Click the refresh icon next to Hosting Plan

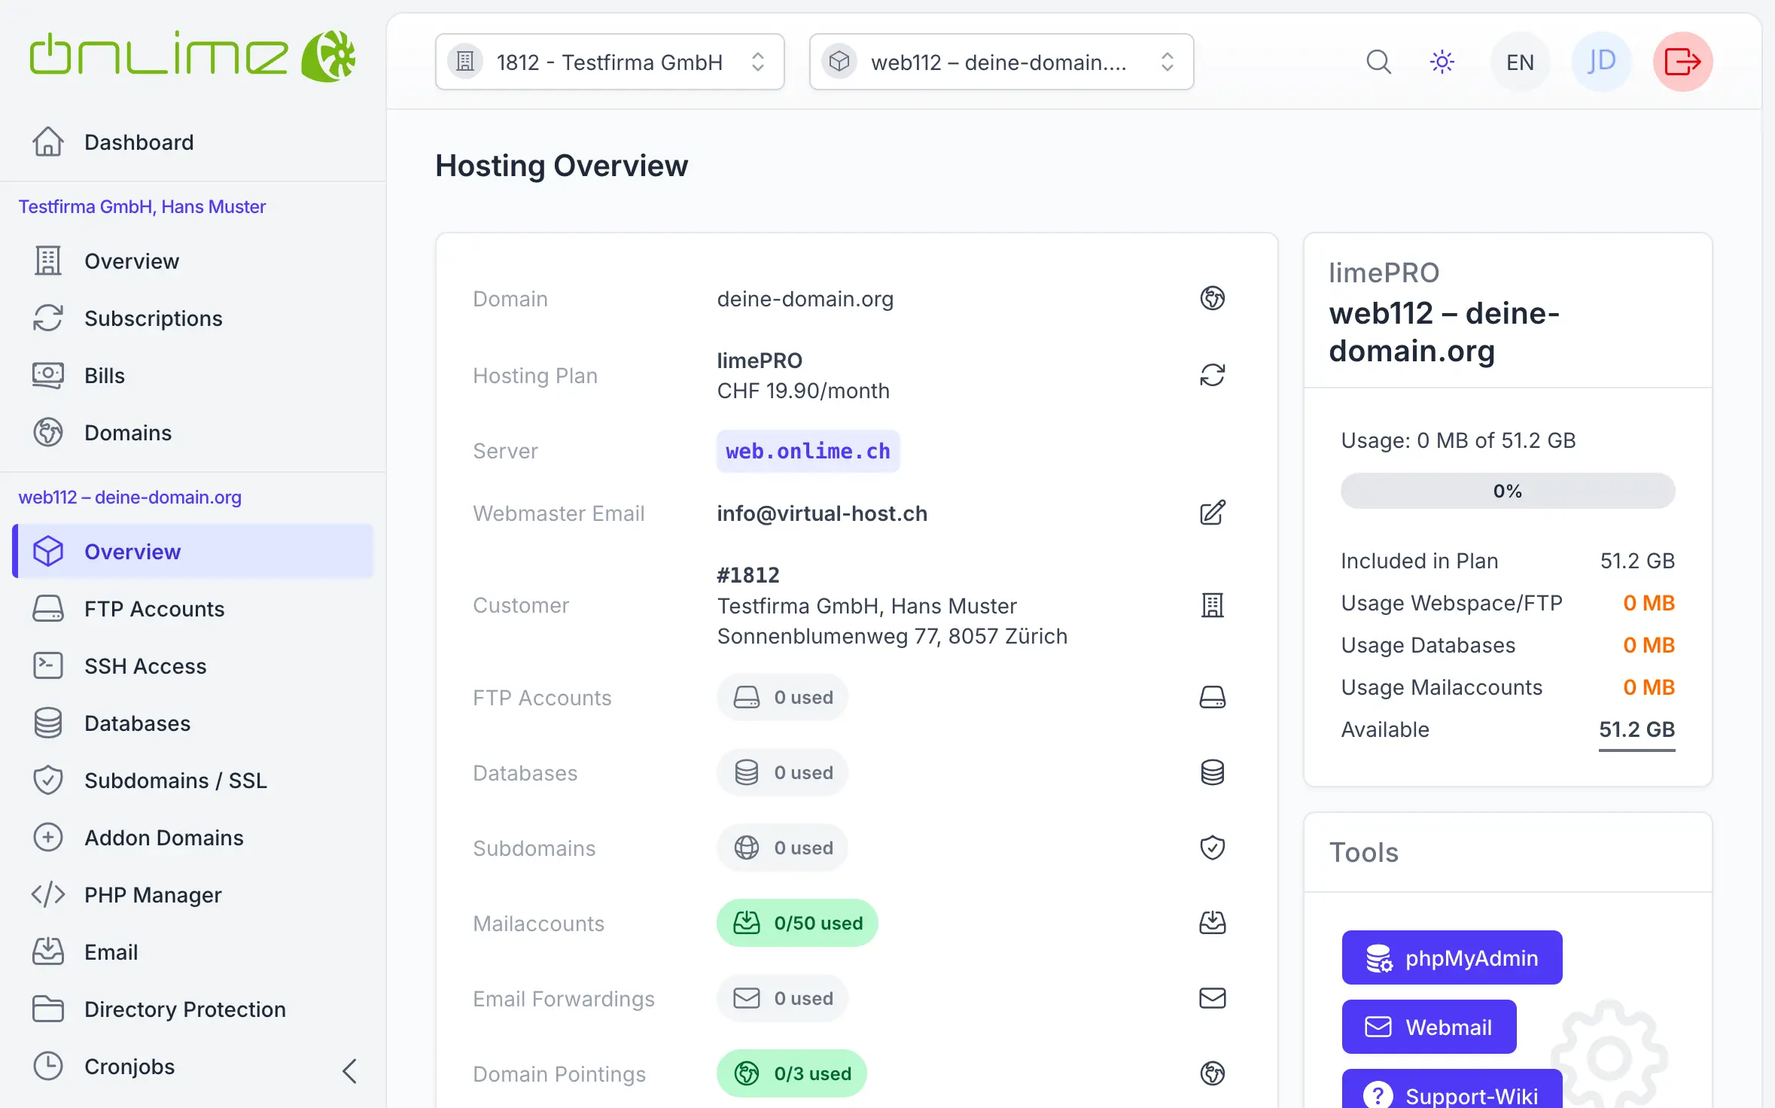(1212, 374)
